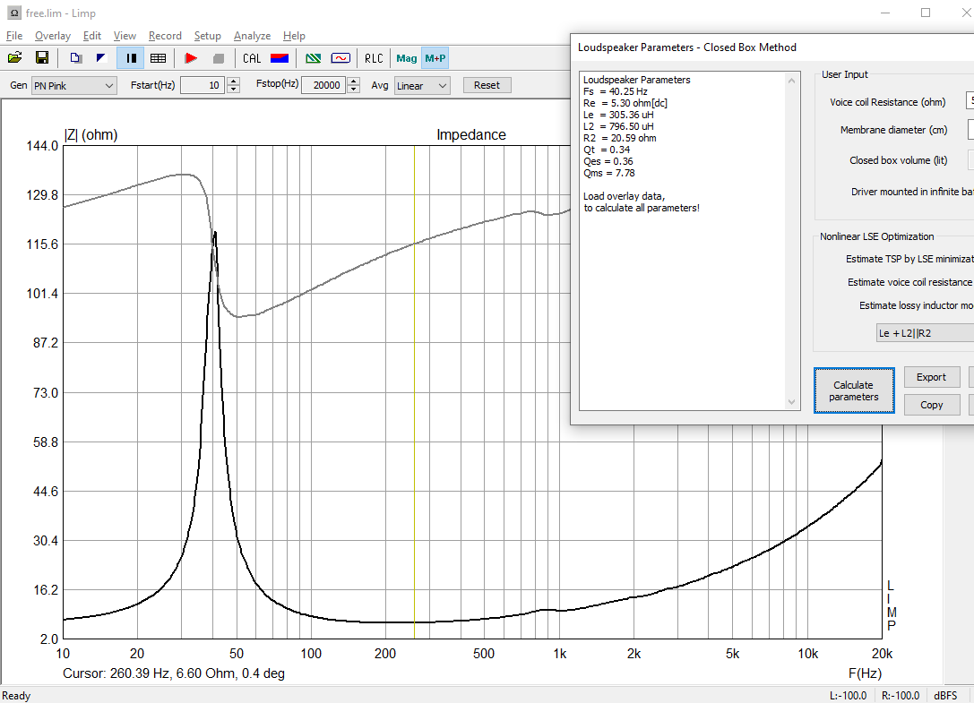The width and height of the screenshot is (974, 703).
Task: Click the Fstop(Hz) input field
Action: coord(323,86)
